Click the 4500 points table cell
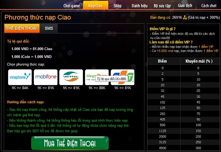 point(162,148)
